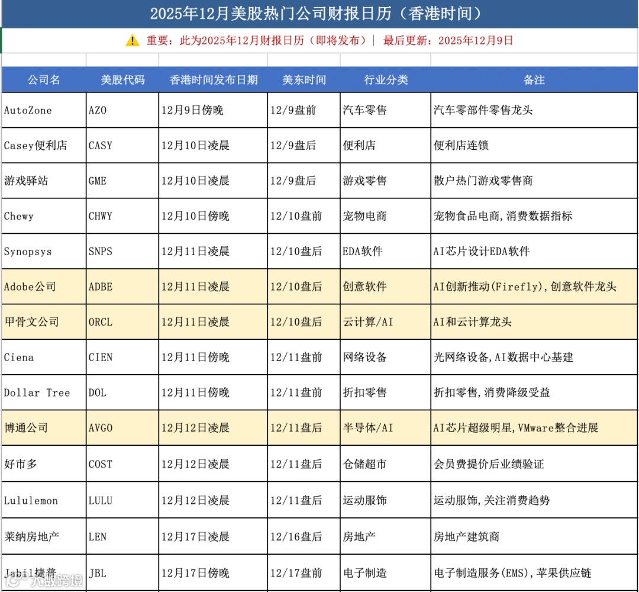Screen dimensions: 639x592
Task: Click the '云计算/AI' industry cell
Action: click(x=386, y=322)
